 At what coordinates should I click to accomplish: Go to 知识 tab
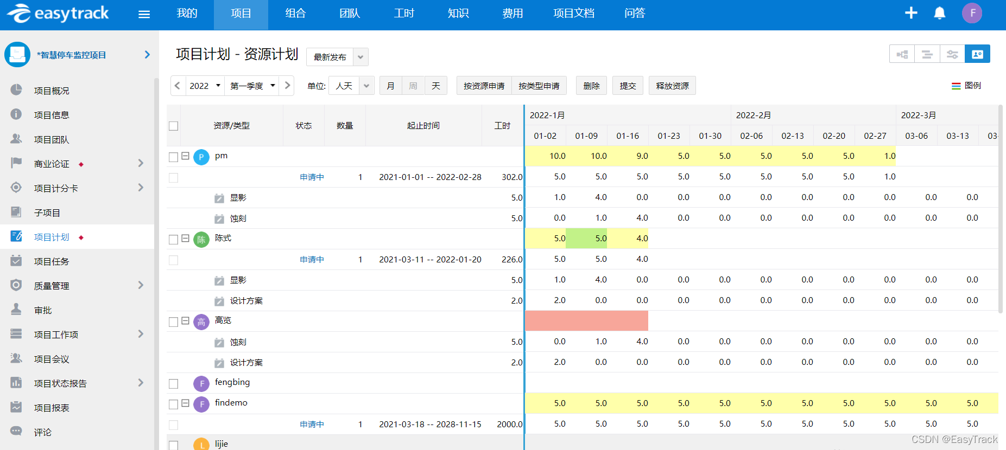coord(458,14)
